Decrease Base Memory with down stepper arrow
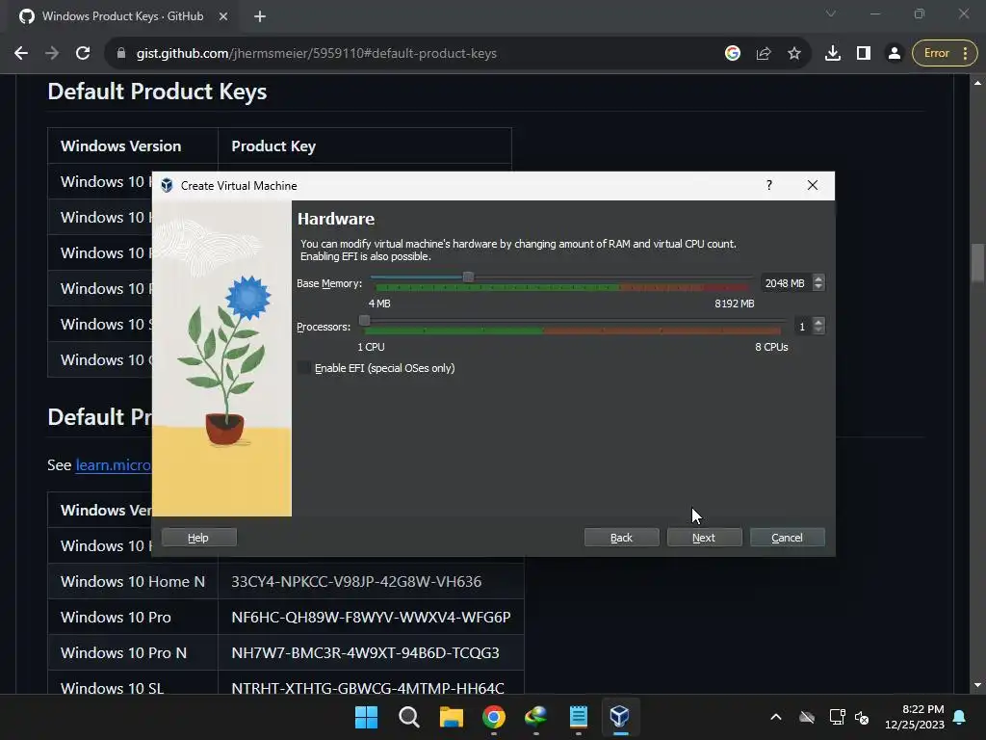This screenshot has height=740, width=986. click(818, 287)
